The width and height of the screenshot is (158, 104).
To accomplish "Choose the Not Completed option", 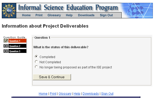I will (x=36, y=62).
